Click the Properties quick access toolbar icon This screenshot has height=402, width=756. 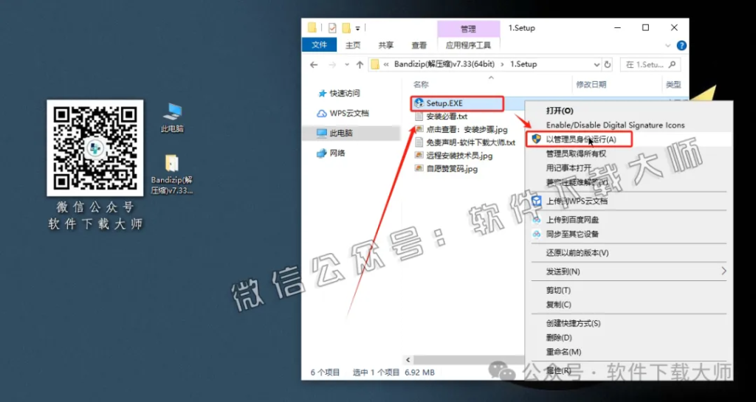click(x=332, y=28)
